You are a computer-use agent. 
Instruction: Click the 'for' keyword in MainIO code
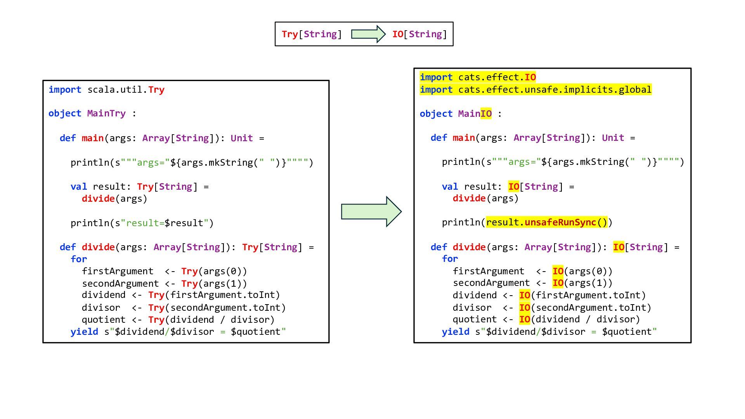[450, 259]
